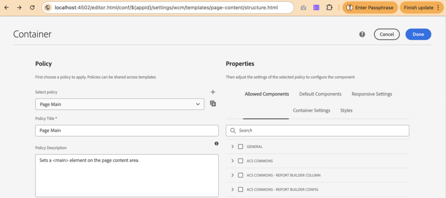Enable ACS Commons - Report Builder Column checkbox
Screen dimensions: 446x198
click(x=240, y=175)
